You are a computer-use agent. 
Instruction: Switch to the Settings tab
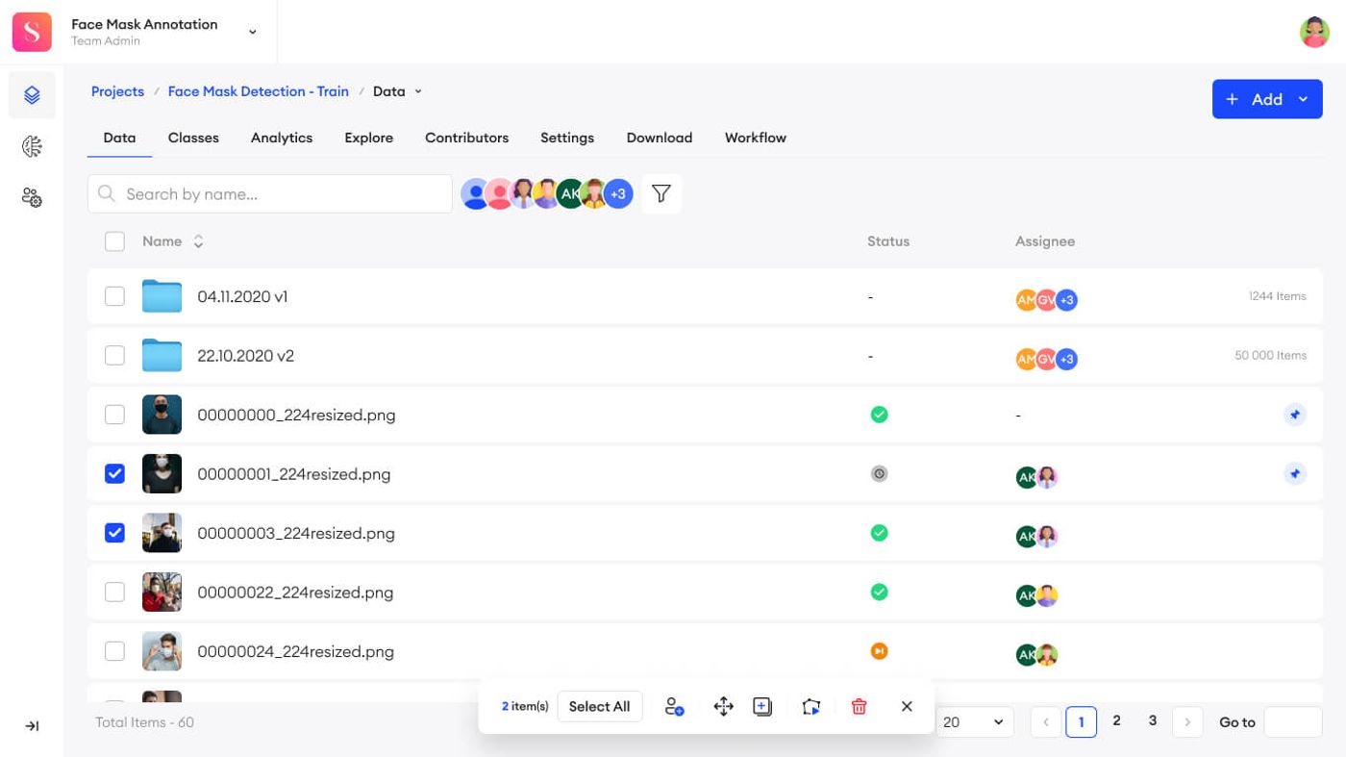(567, 138)
